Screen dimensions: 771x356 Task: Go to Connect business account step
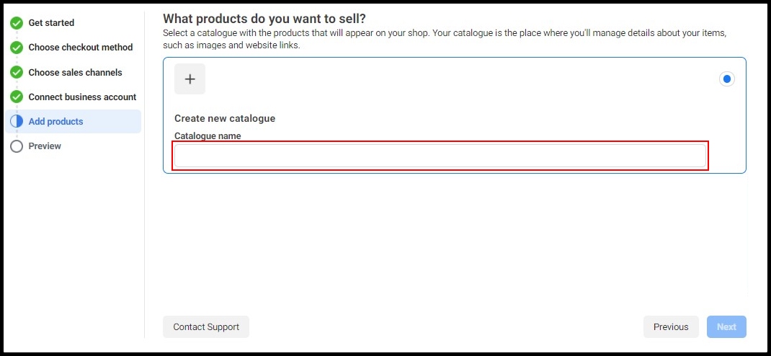(x=83, y=97)
